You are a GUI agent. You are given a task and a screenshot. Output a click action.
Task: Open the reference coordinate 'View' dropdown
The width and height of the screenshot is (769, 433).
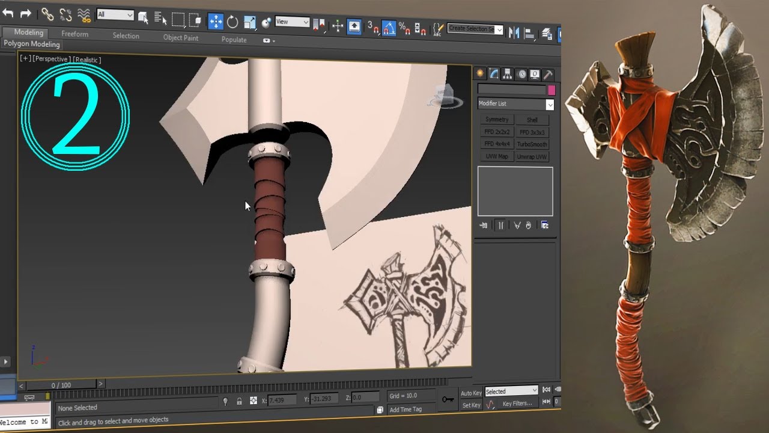(x=293, y=22)
